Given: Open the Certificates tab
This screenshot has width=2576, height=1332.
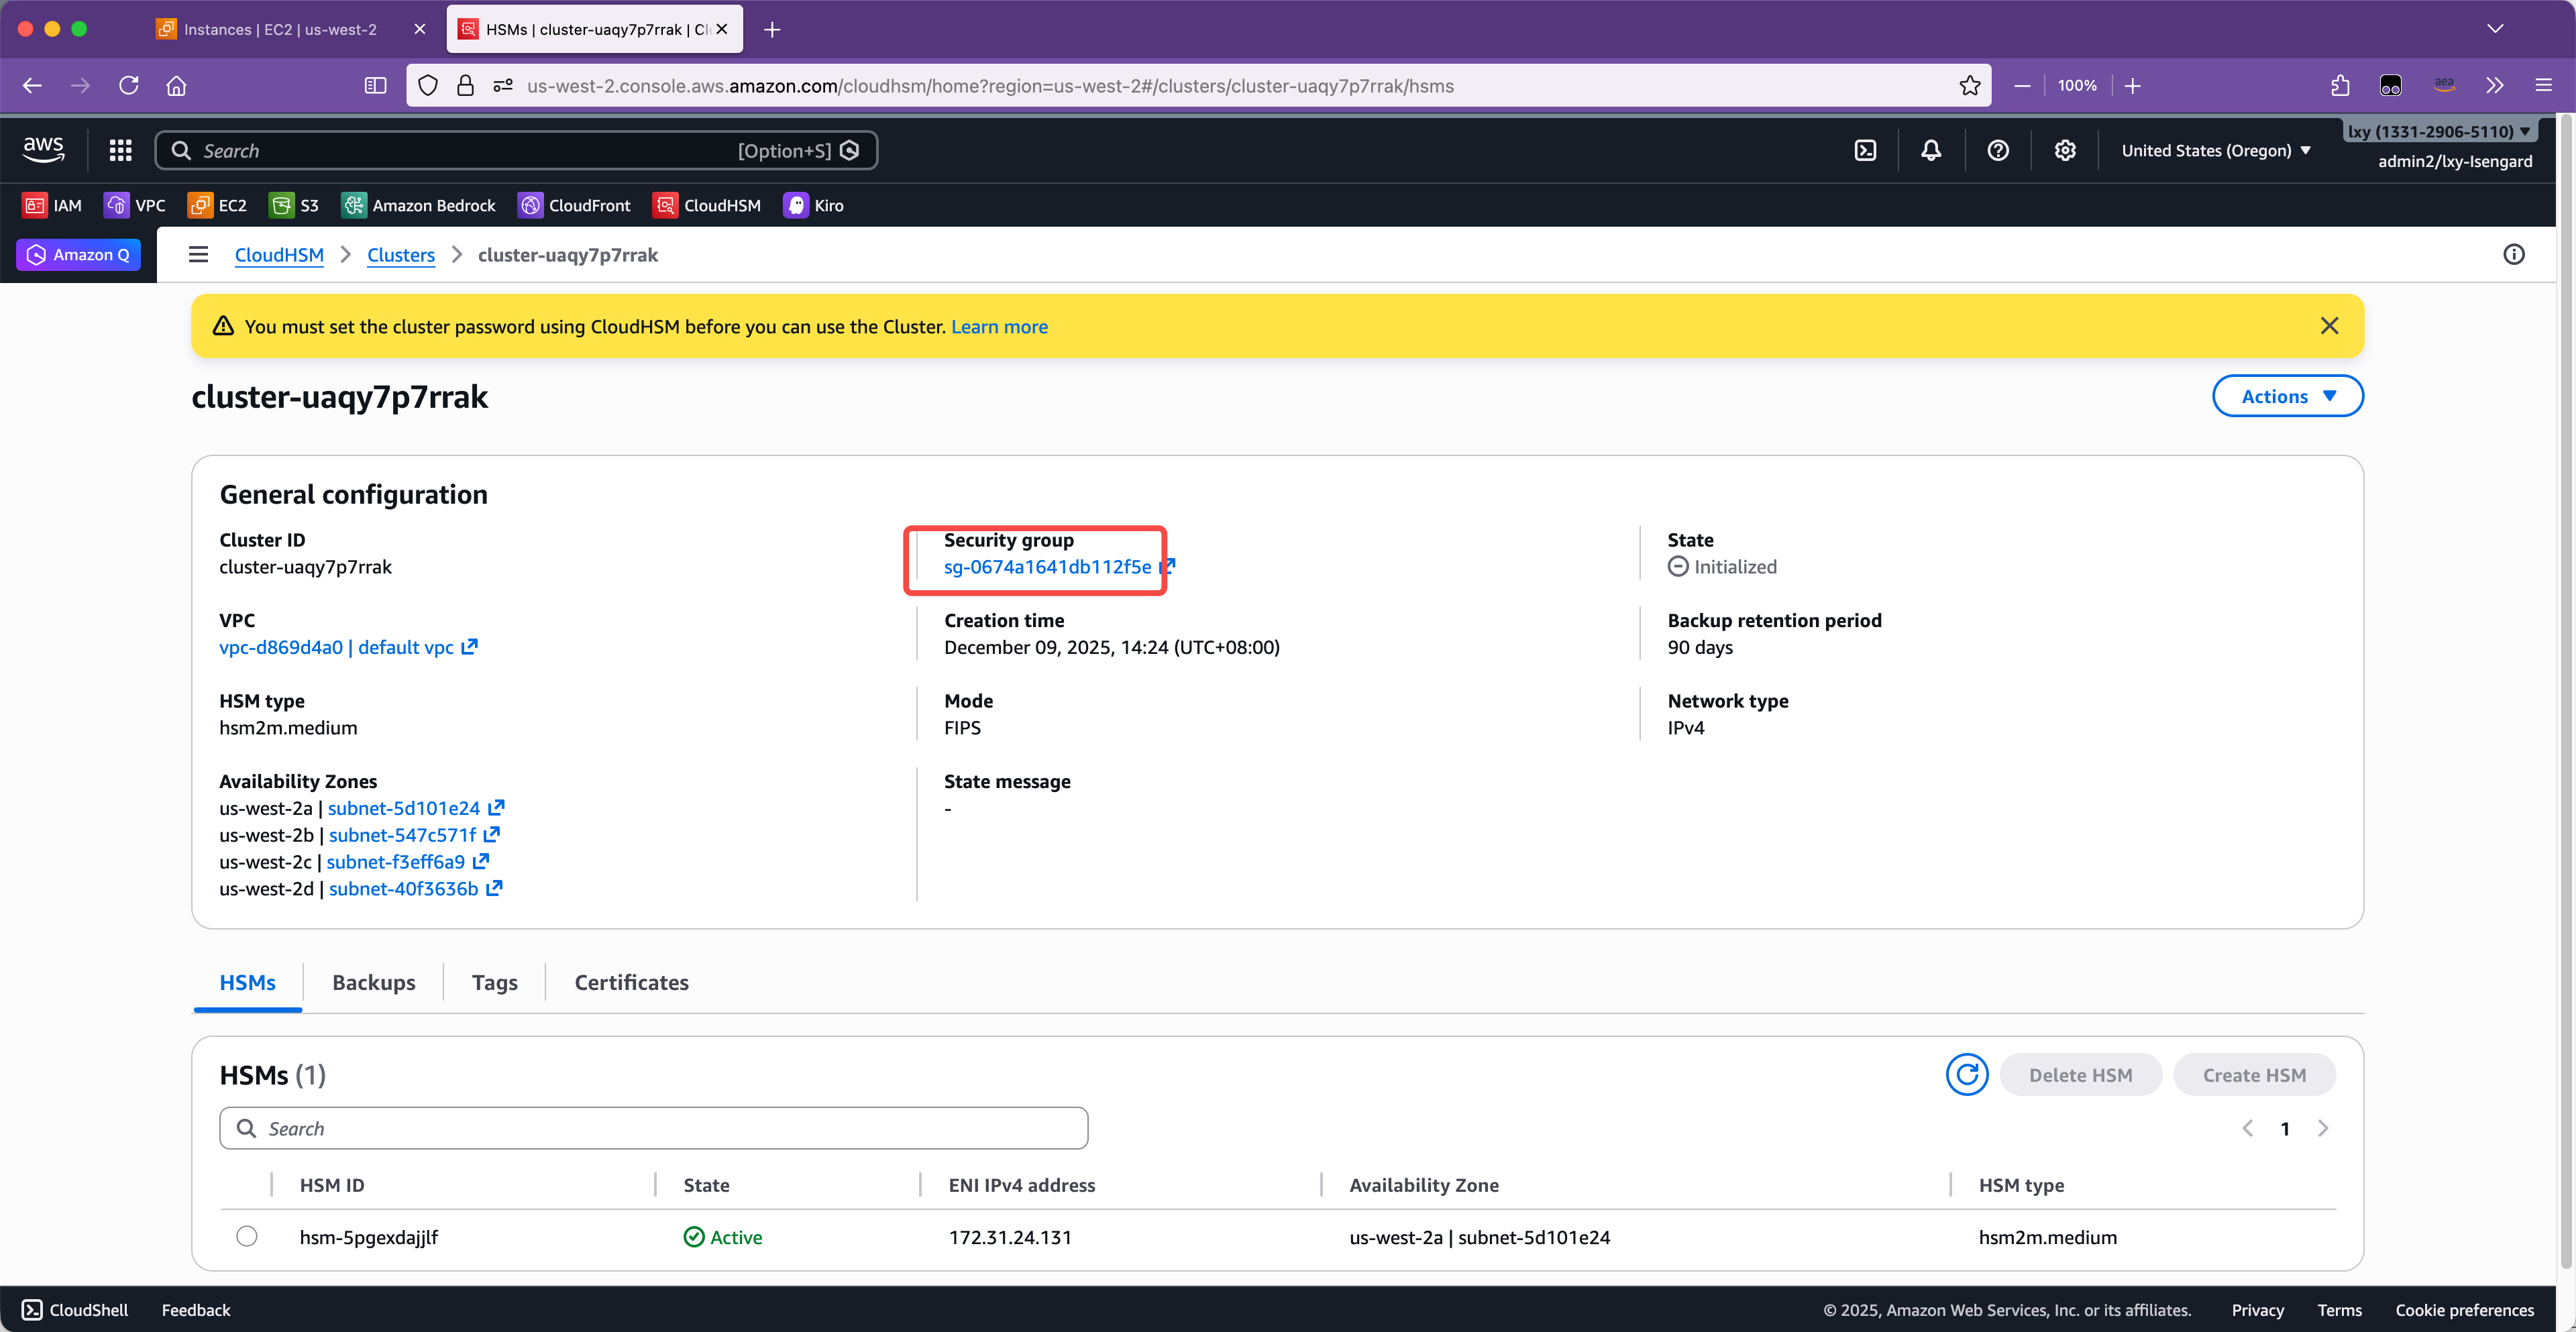Looking at the screenshot, I should [631, 982].
